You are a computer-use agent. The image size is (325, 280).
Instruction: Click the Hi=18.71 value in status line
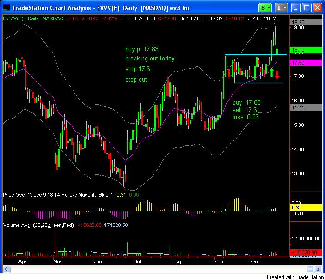189,18
